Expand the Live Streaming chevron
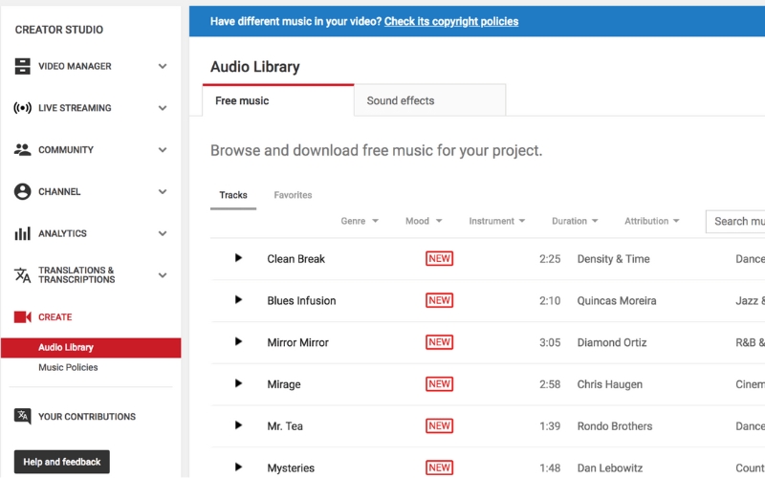765x478 pixels. [x=163, y=108]
